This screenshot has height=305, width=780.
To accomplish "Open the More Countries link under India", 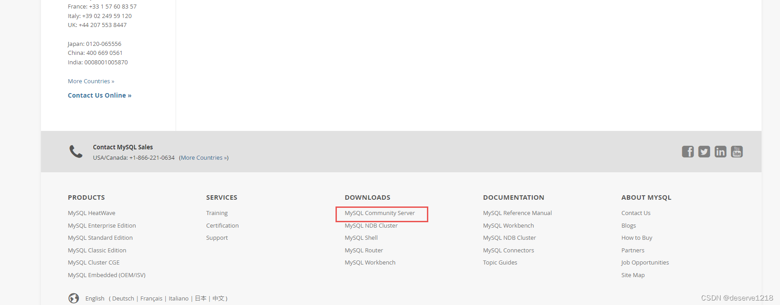I will coord(91,81).
